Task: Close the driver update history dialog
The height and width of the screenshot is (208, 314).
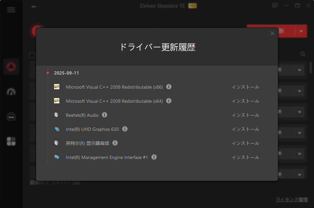Action: point(272,33)
